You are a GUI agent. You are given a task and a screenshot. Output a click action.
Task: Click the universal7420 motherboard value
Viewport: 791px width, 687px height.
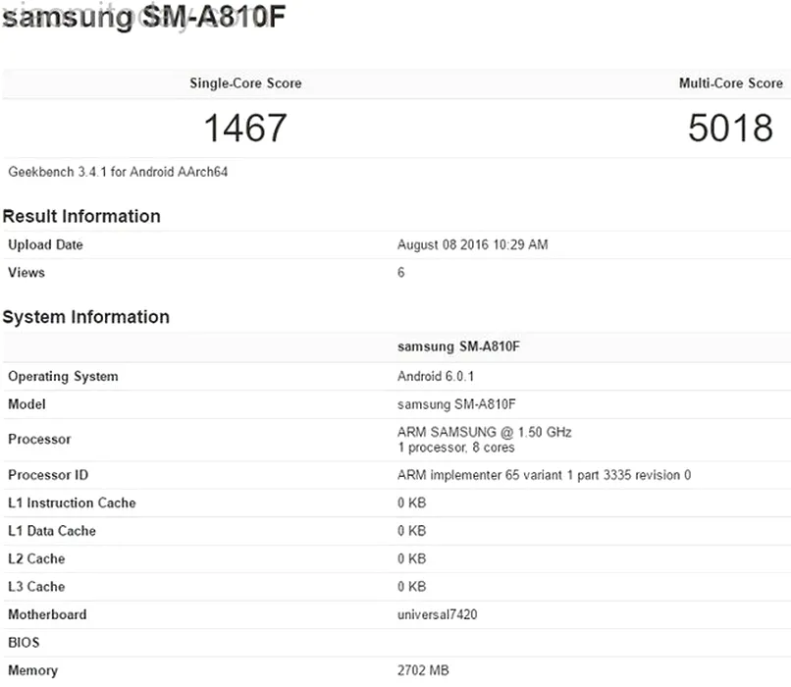tap(438, 615)
